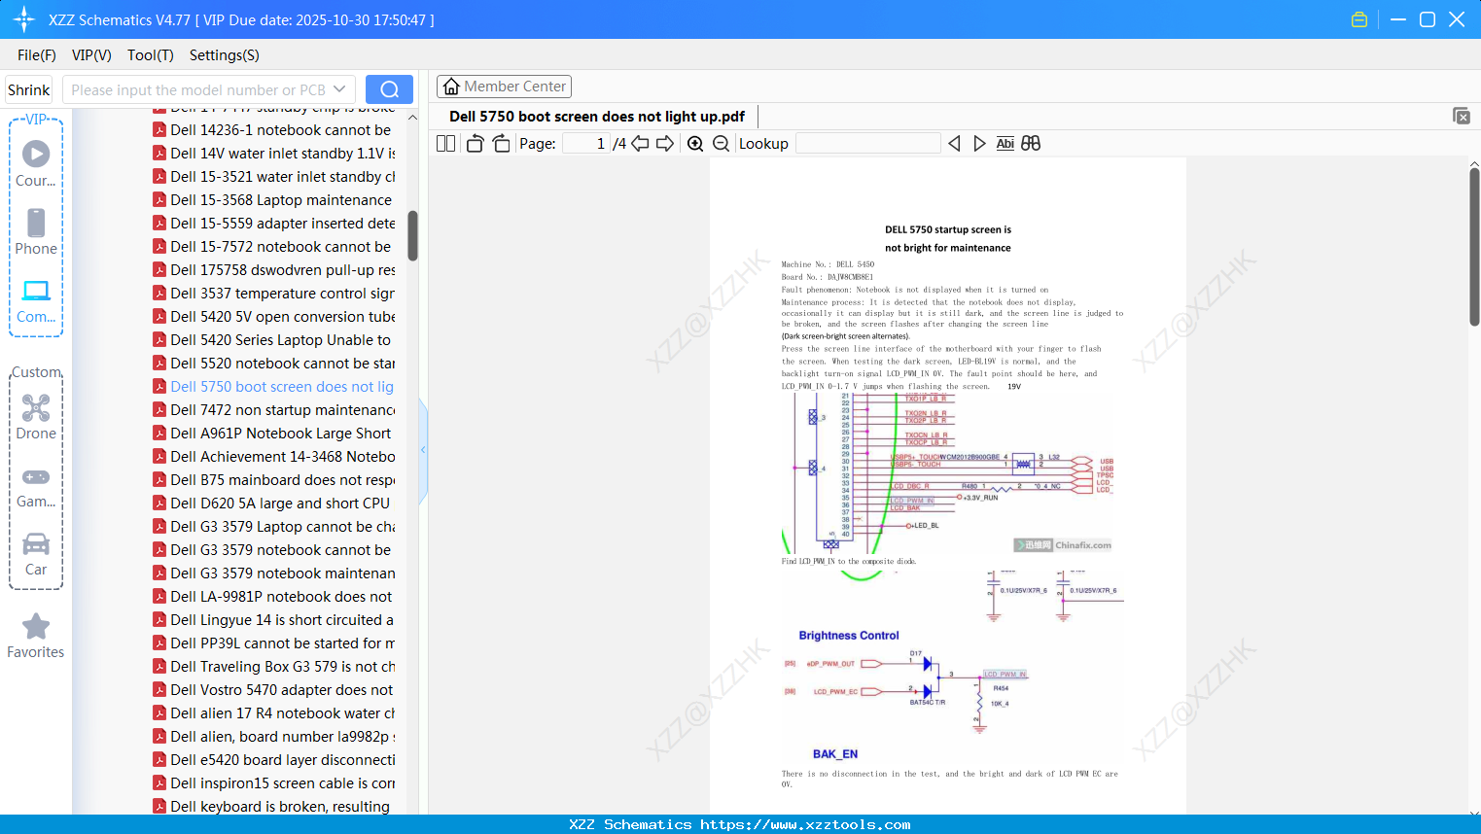Go to the next PDF page

[x=665, y=144]
